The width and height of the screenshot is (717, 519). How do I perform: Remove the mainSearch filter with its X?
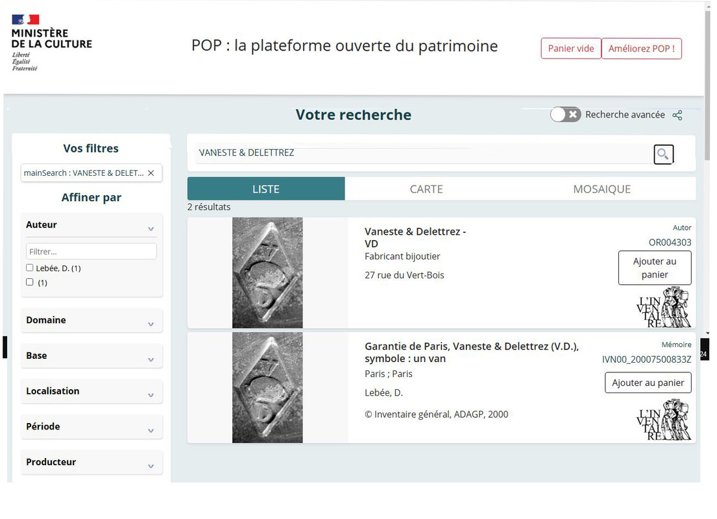151,173
